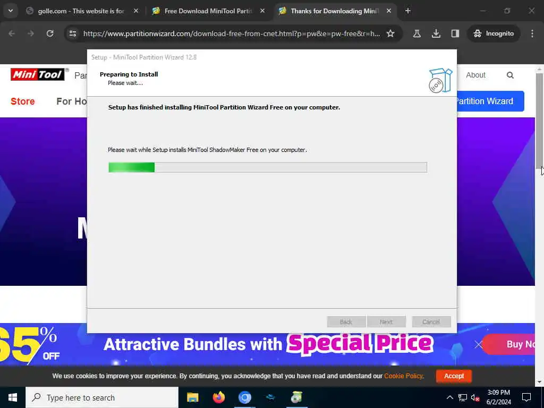The height and width of the screenshot is (408, 544).
Task: Click the MiniTool logo on the website
Action: click(x=38, y=74)
